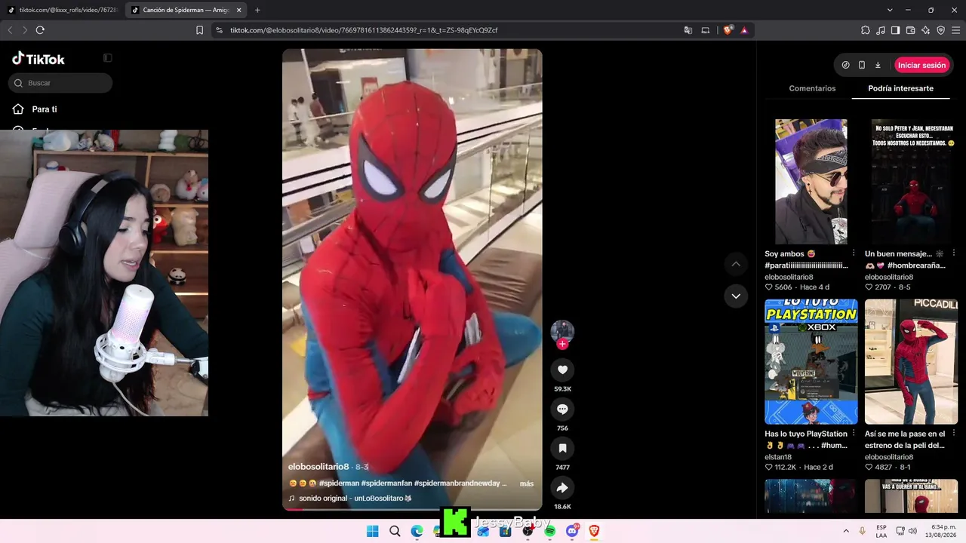The width and height of the screenshot is (966, 543).
Task: Select the 'Canción de Spiderman' browser tab
Action: tap(184, 10)
